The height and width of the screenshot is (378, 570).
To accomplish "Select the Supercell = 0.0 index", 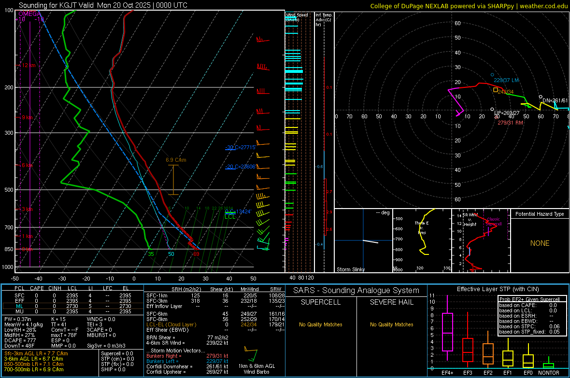I will pos(117,354).
